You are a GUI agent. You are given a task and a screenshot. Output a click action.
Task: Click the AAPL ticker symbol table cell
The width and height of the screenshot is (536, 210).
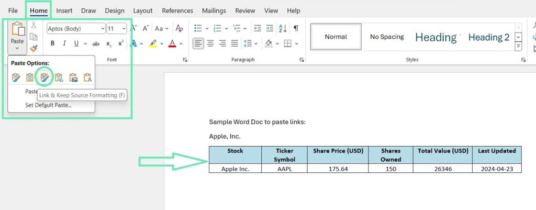[284, 169]
